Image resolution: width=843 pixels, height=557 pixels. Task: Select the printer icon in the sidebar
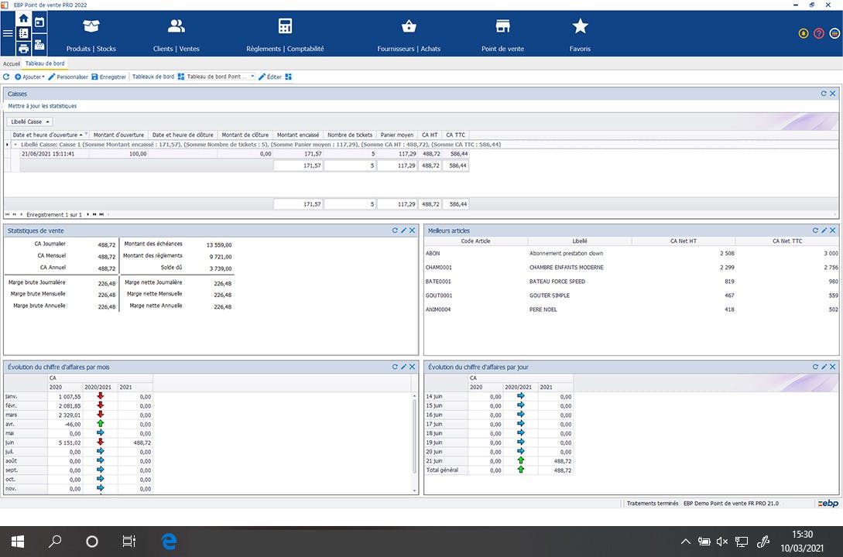(23, 49)
